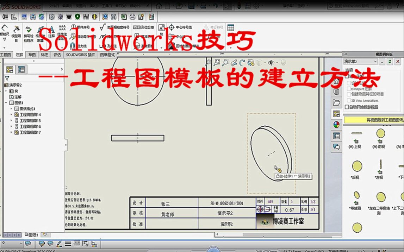Viewport: 404px width, 252px height.
Task: Open the view palette document dropdown 演示零2
Action: pos(360,62)
